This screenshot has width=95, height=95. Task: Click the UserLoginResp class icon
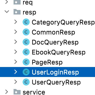pyautogui.click(x=26, y=72)
